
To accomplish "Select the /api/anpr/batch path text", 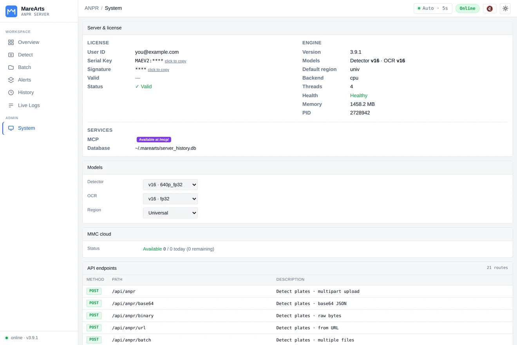I will coord(132,340).
